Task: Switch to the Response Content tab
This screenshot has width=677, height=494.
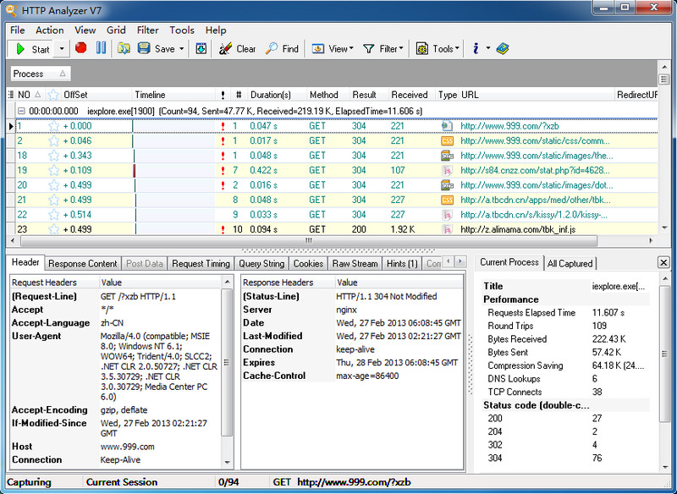Action: pyautogui.click(x=83, y=264)
